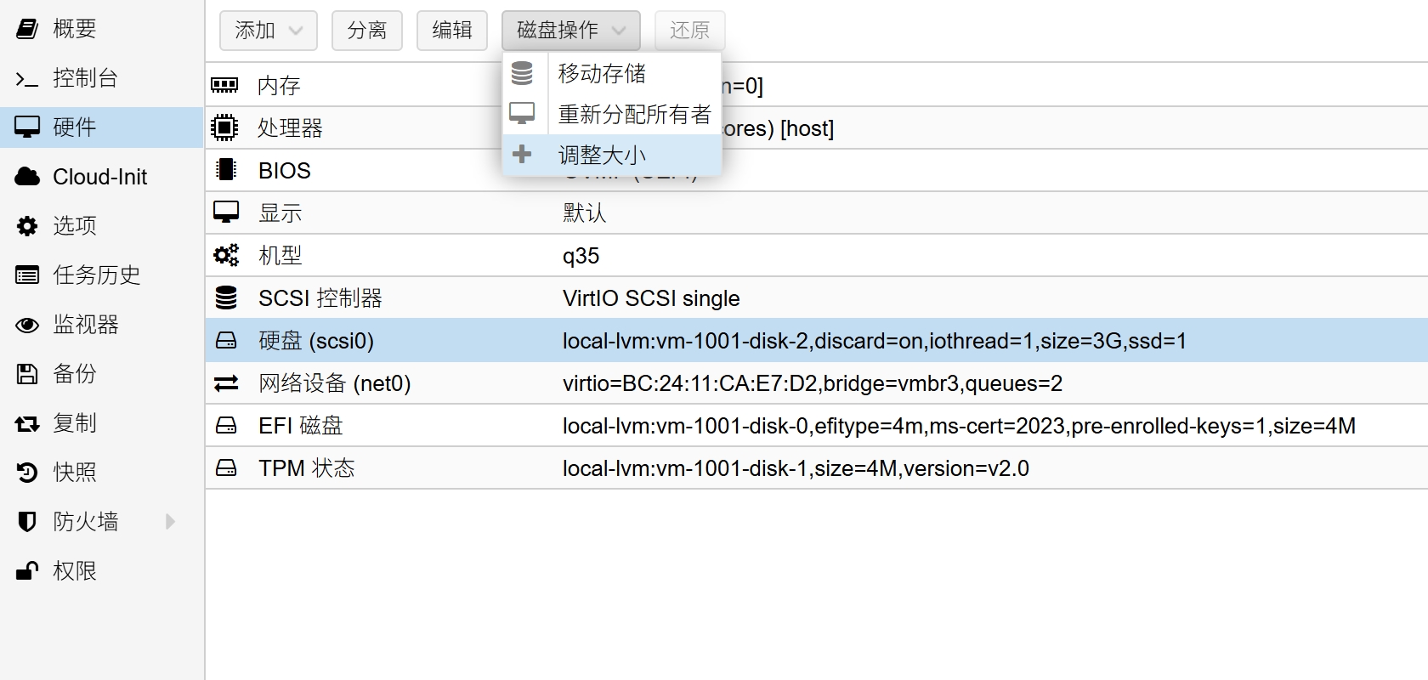Select the EFI 磁盘 hardware row
Screen dimensions: 1428x680
300,426
